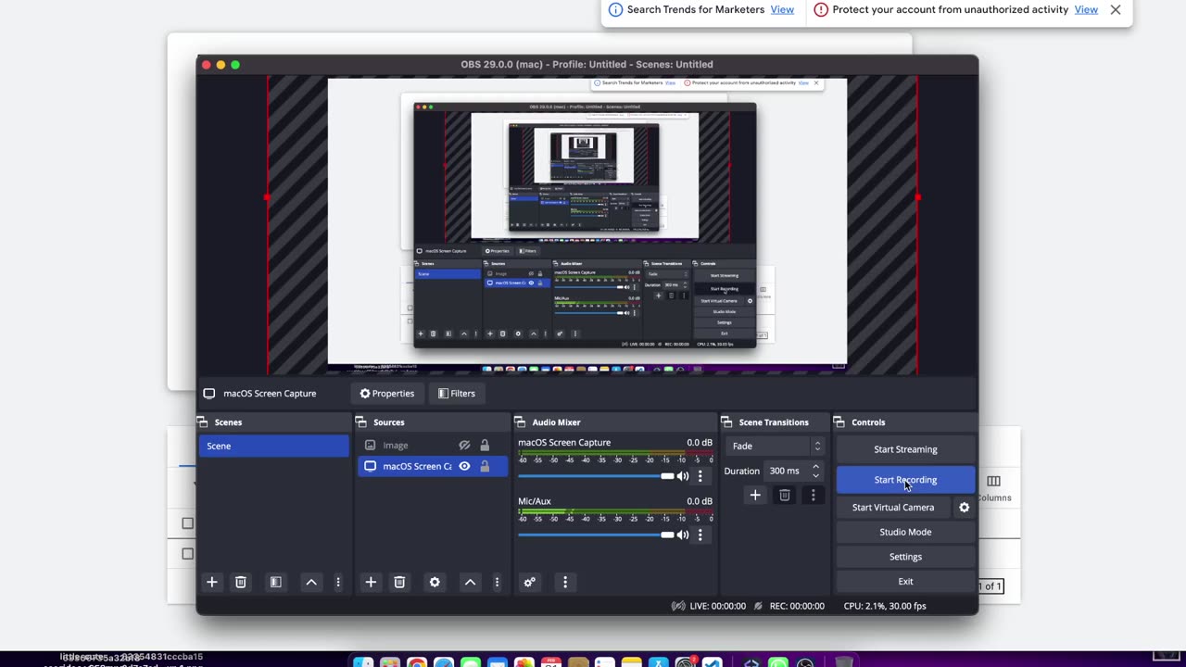Adjust macOS Screen Capture volume slider
Viewport: 1186px width, 667px height.
tap(596, 476)
